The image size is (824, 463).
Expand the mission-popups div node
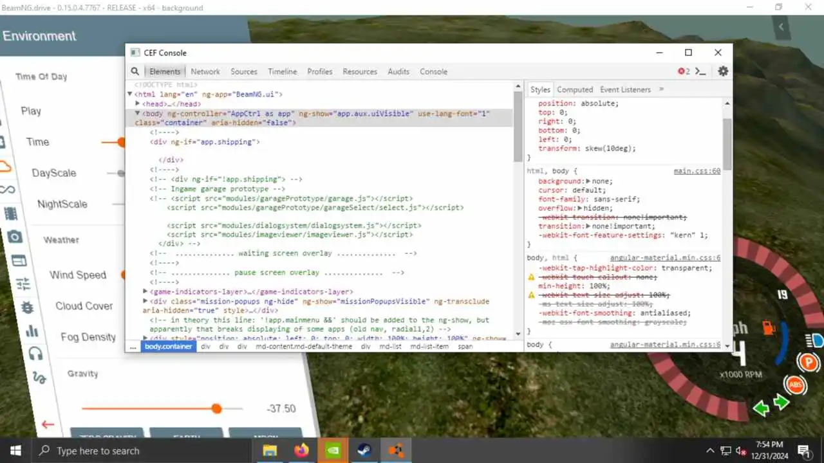coord(145,300)
